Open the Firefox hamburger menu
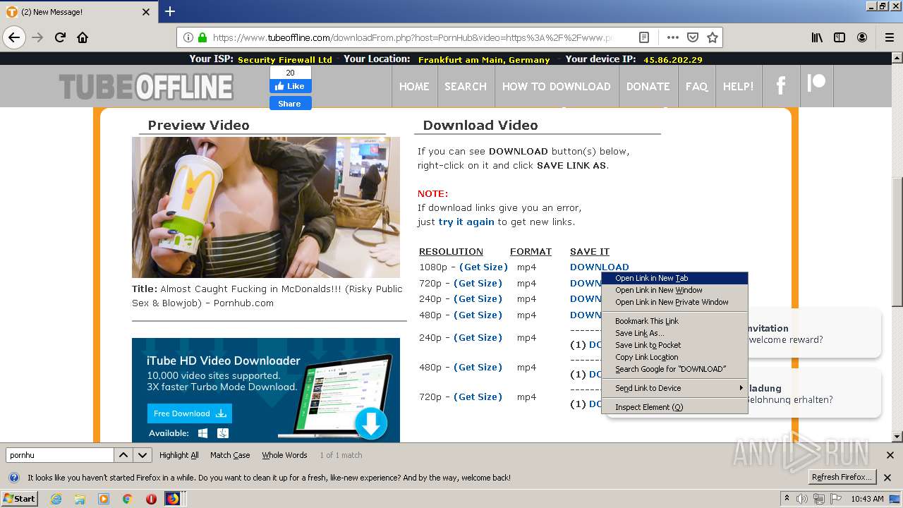Viewport: 903px width, 508px height. coord(890,37)
